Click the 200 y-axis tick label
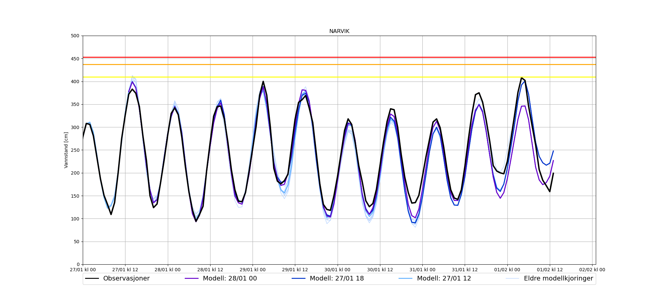 (75, 173)
